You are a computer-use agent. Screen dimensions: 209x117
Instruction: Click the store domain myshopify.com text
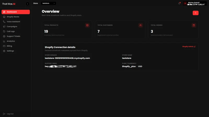click(67, 58)
